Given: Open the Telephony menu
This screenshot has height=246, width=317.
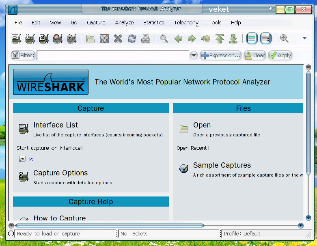Looking at the screenshot, I should (186, 23).
